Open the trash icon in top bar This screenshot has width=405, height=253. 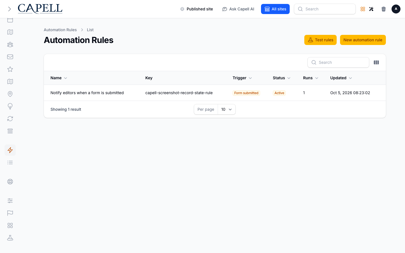point(384,9)
